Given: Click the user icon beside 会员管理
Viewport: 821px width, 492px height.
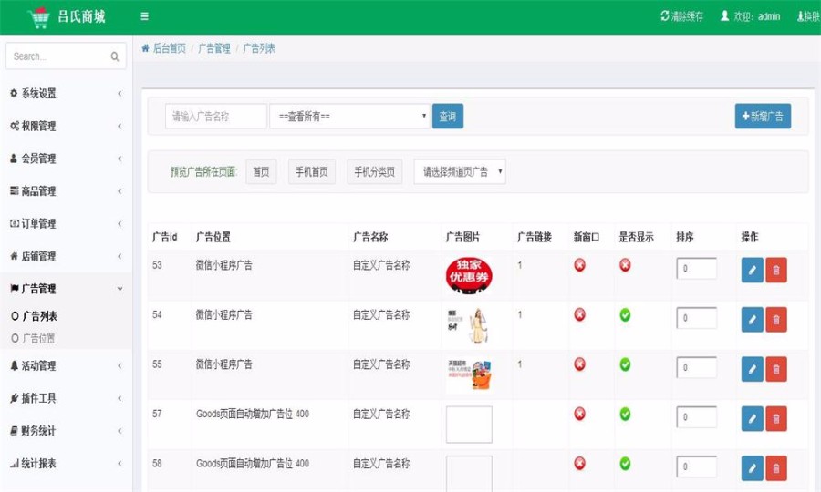Looking at the screenshot, I should (x=14, y=158).
